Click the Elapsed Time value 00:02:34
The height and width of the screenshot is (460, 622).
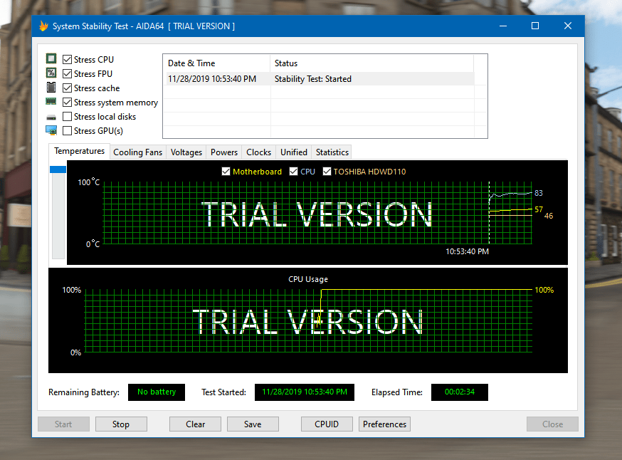pyautogui.click(x=459, y=392)
